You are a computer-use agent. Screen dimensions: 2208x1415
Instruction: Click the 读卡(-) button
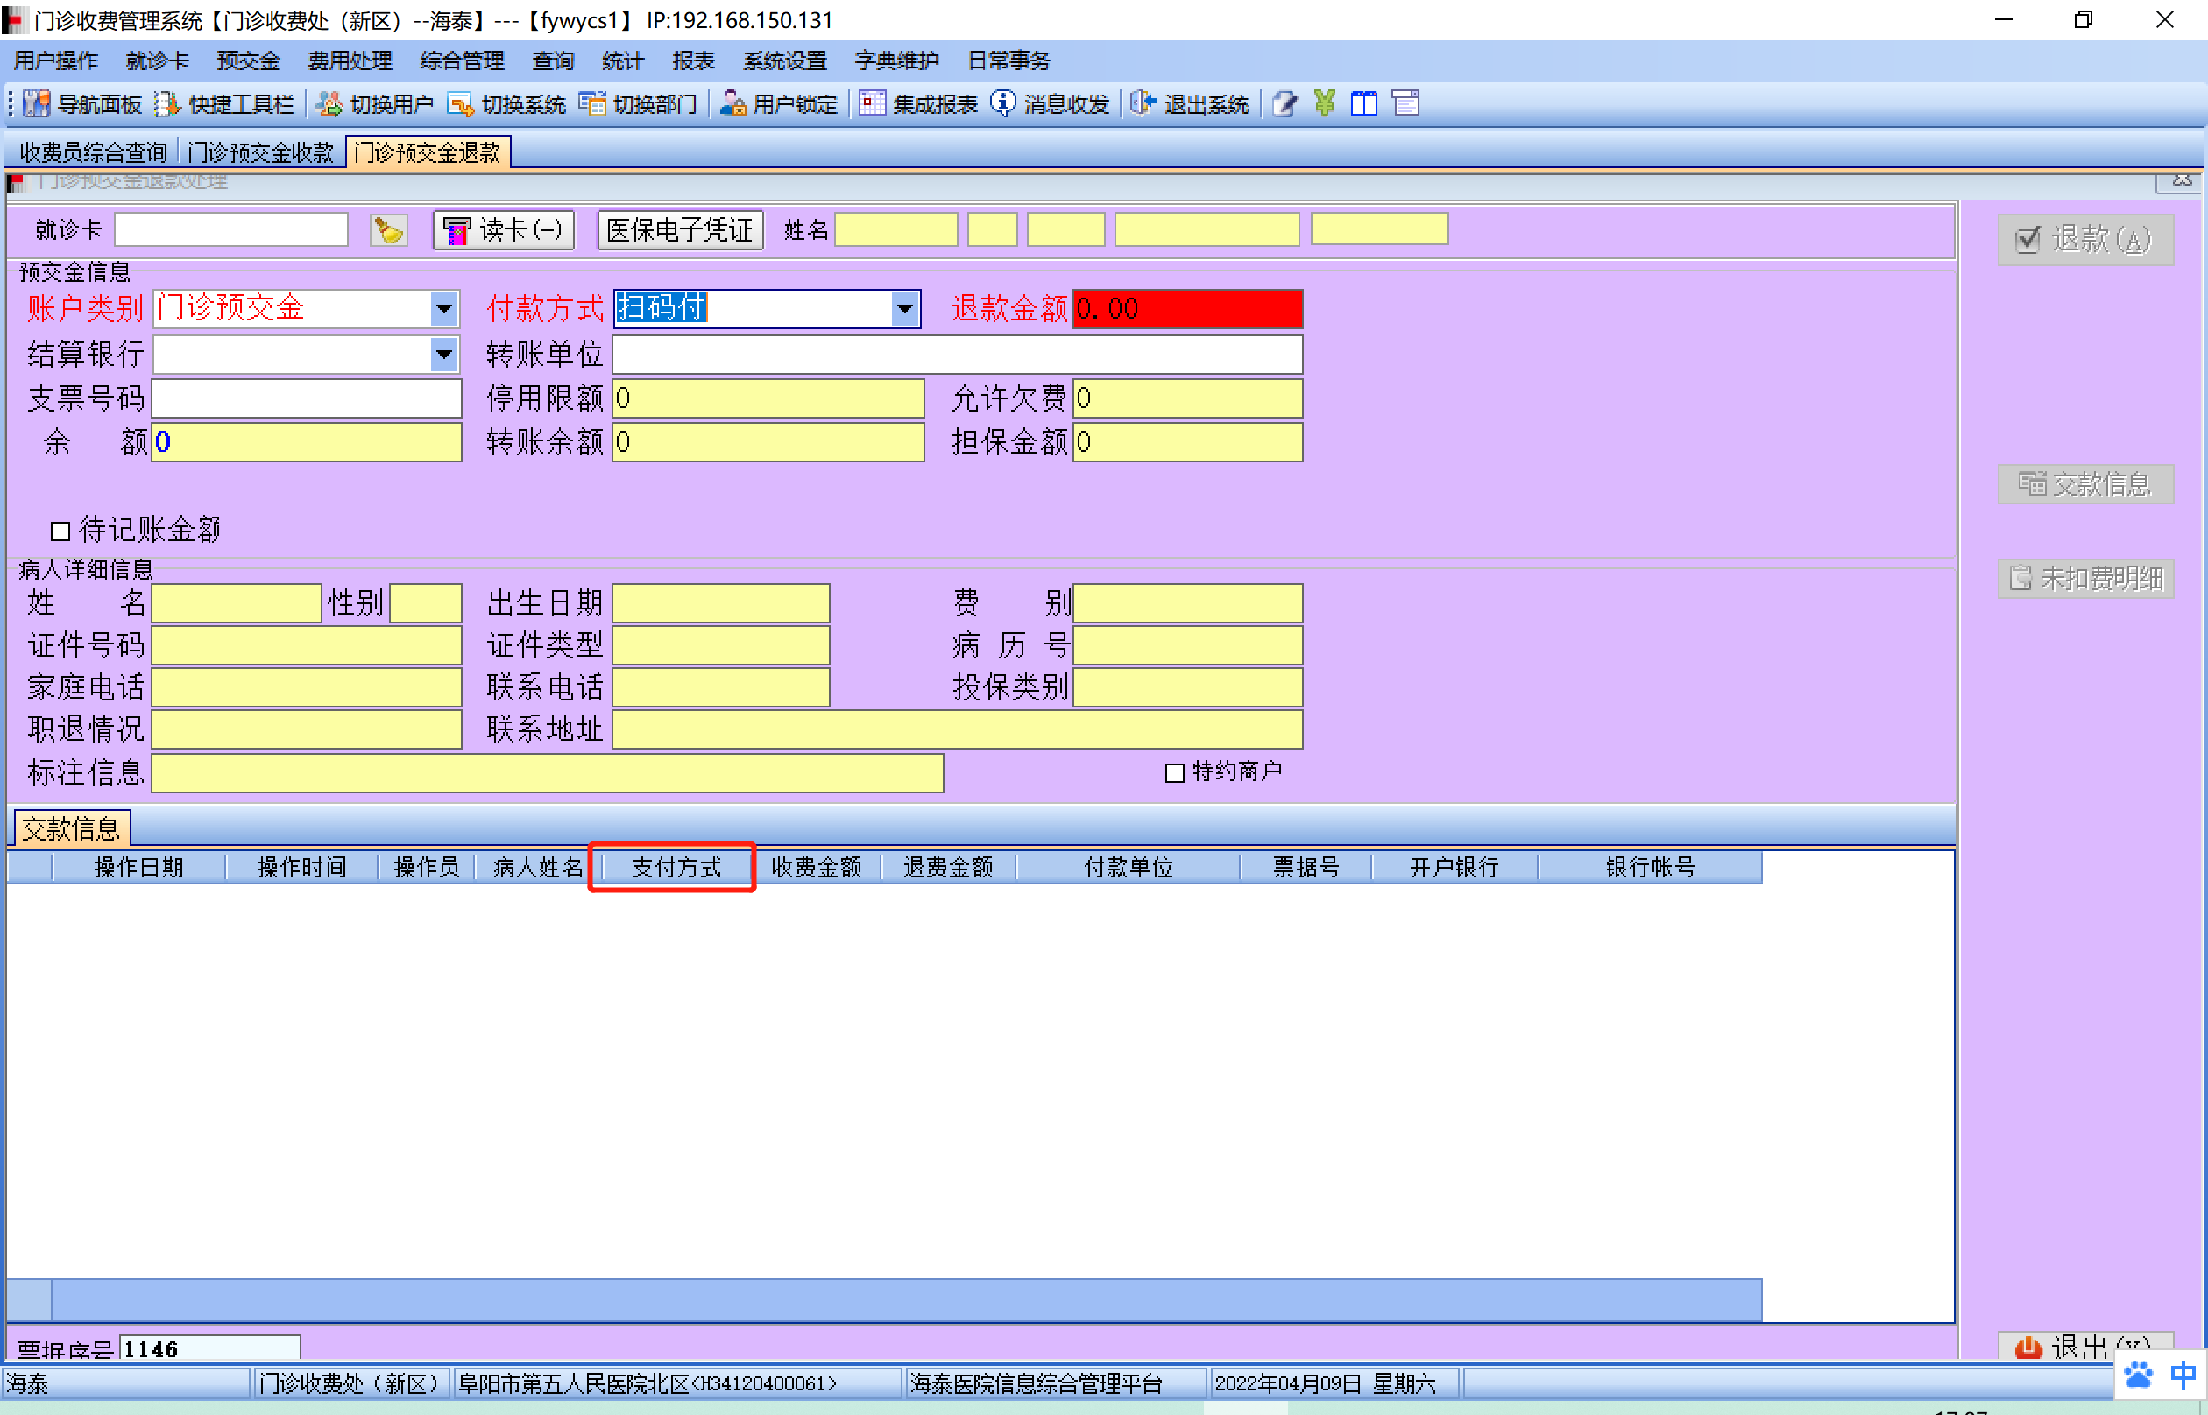pyautogui.click(x=504, y=229)
